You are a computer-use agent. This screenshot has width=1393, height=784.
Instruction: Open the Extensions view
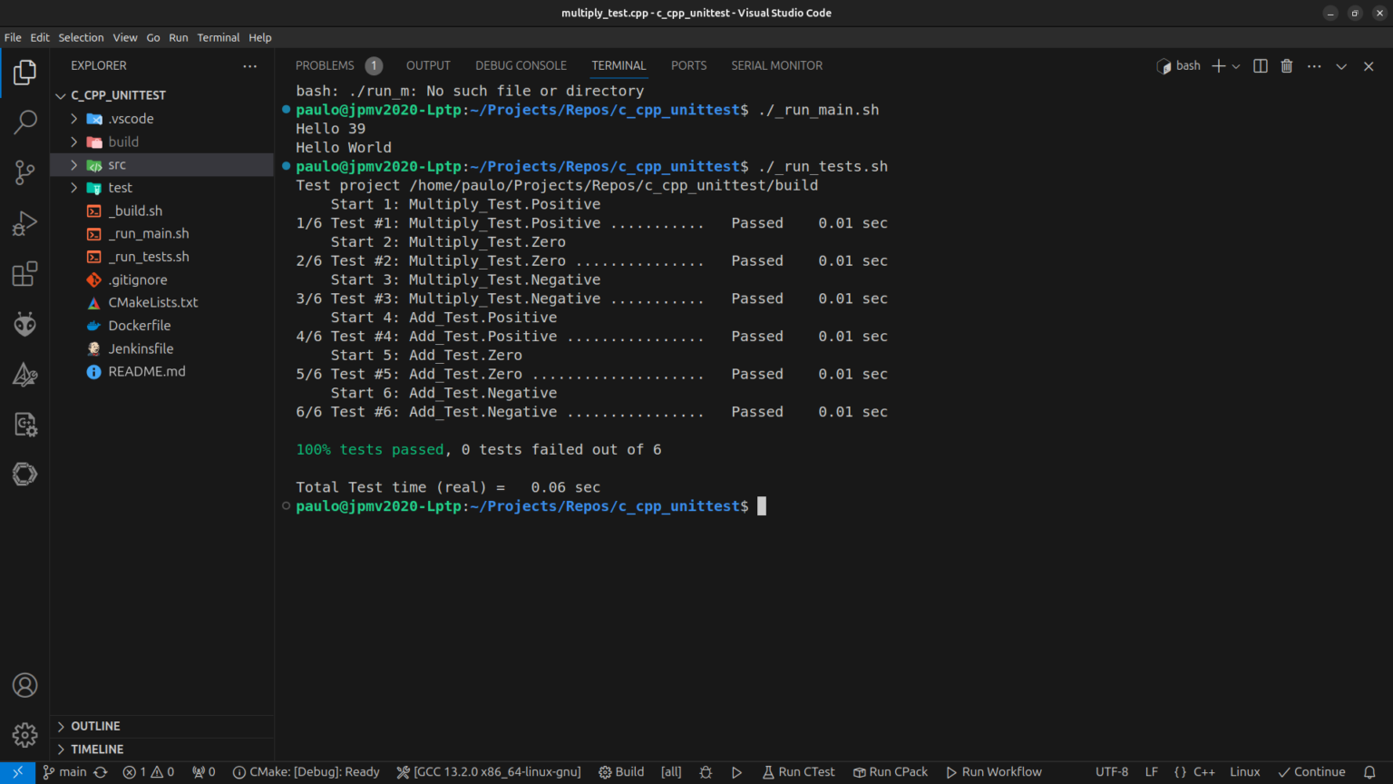pos(24,274)
